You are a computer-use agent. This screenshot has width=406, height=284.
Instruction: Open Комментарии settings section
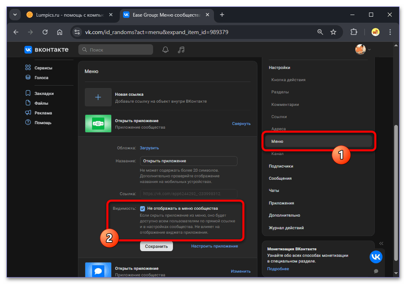[285, 105]
